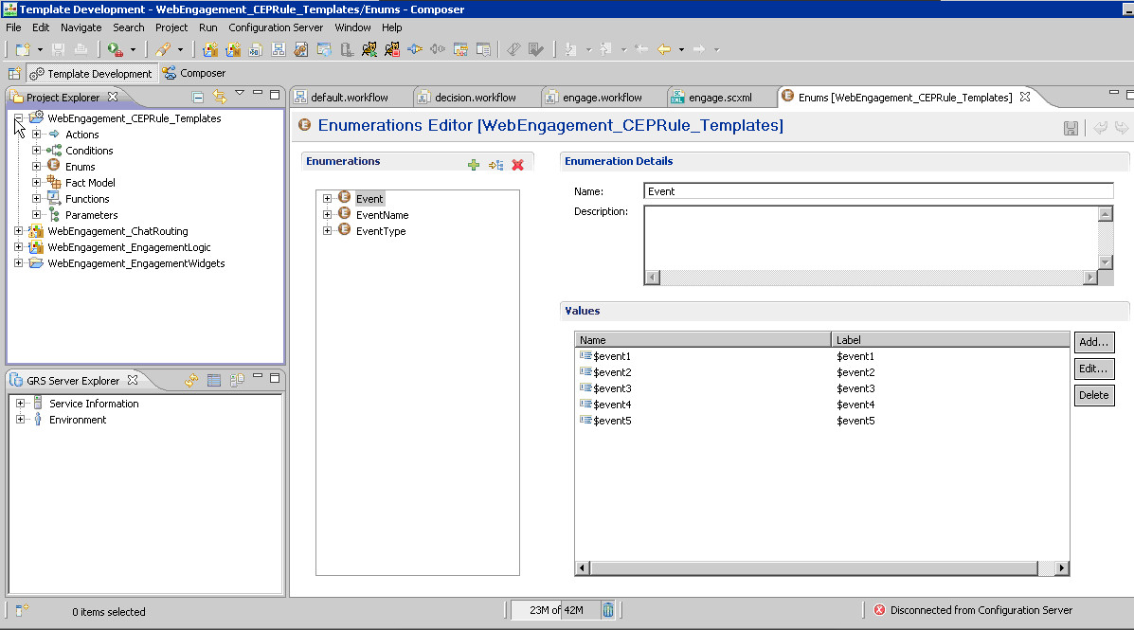1134x630 pixels.
Task: Expand the EventName enumeration node
Action: (327, 215)
